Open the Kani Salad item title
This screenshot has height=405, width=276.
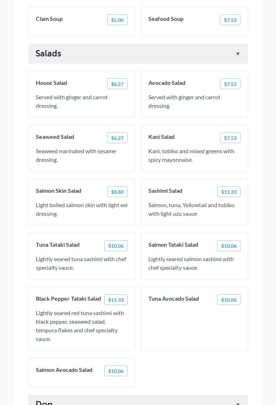[161, 137]
